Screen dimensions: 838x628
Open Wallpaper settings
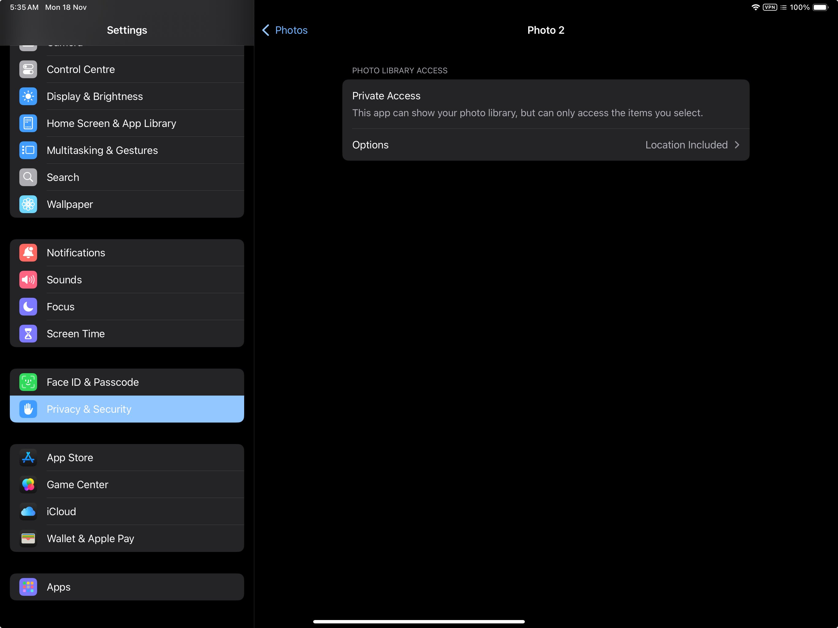[127, 204]
